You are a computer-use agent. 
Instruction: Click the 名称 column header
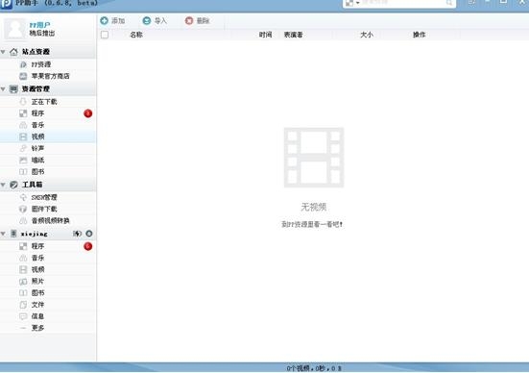(136, 35)
